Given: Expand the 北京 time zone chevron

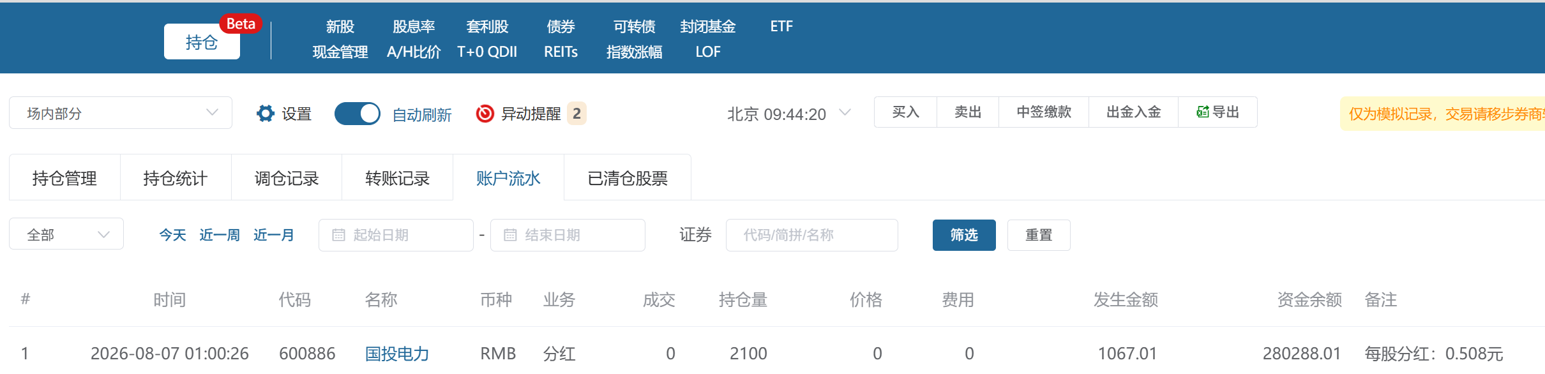Looking at the screenshot, I should point(845,113).
